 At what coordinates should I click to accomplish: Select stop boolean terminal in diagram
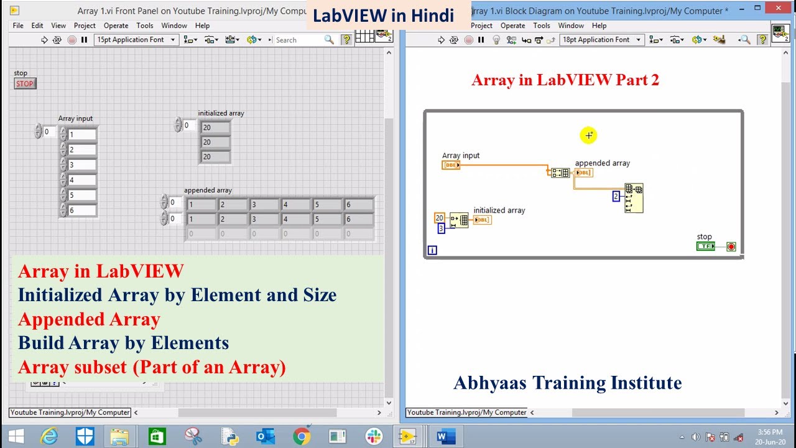[705, 246]
